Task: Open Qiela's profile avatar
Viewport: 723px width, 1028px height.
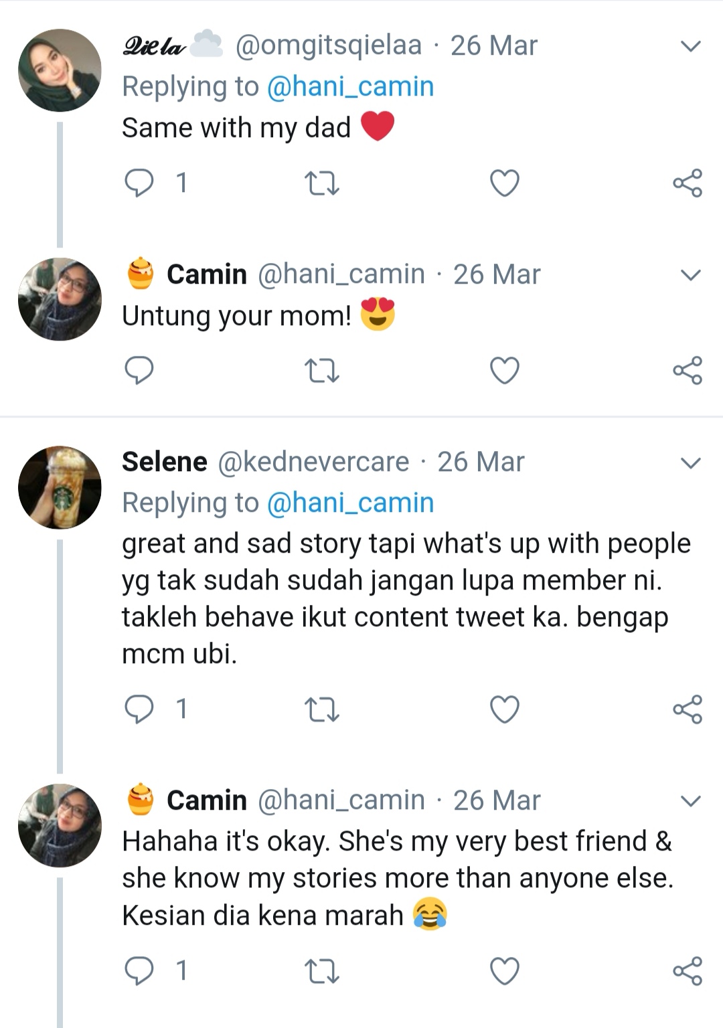Action: pyautogui.click(x=60, y=70)
